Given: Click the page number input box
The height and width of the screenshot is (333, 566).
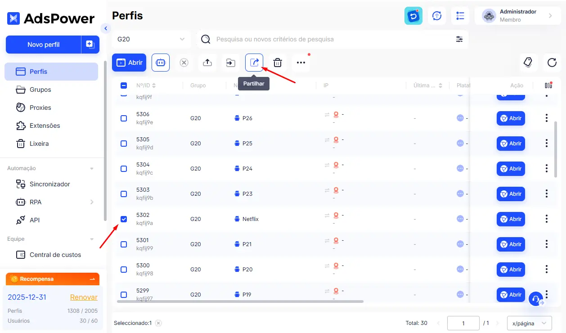Looking at the screenshot, I should (x=463, y=323).
